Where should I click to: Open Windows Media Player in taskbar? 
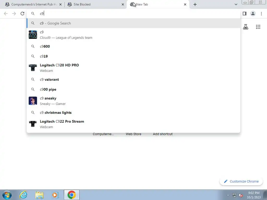55,195
